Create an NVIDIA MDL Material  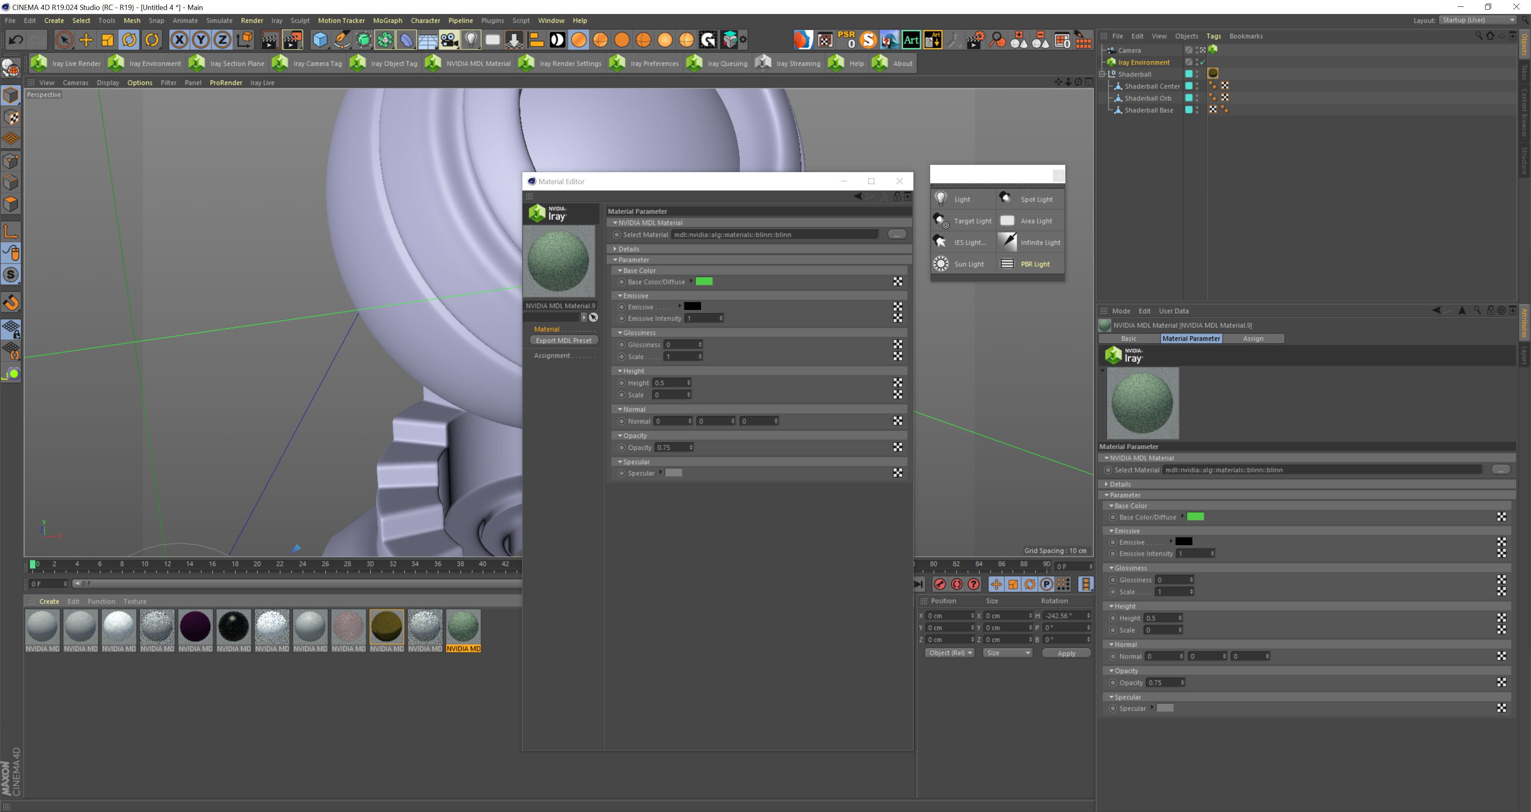[x=468, y=63]
